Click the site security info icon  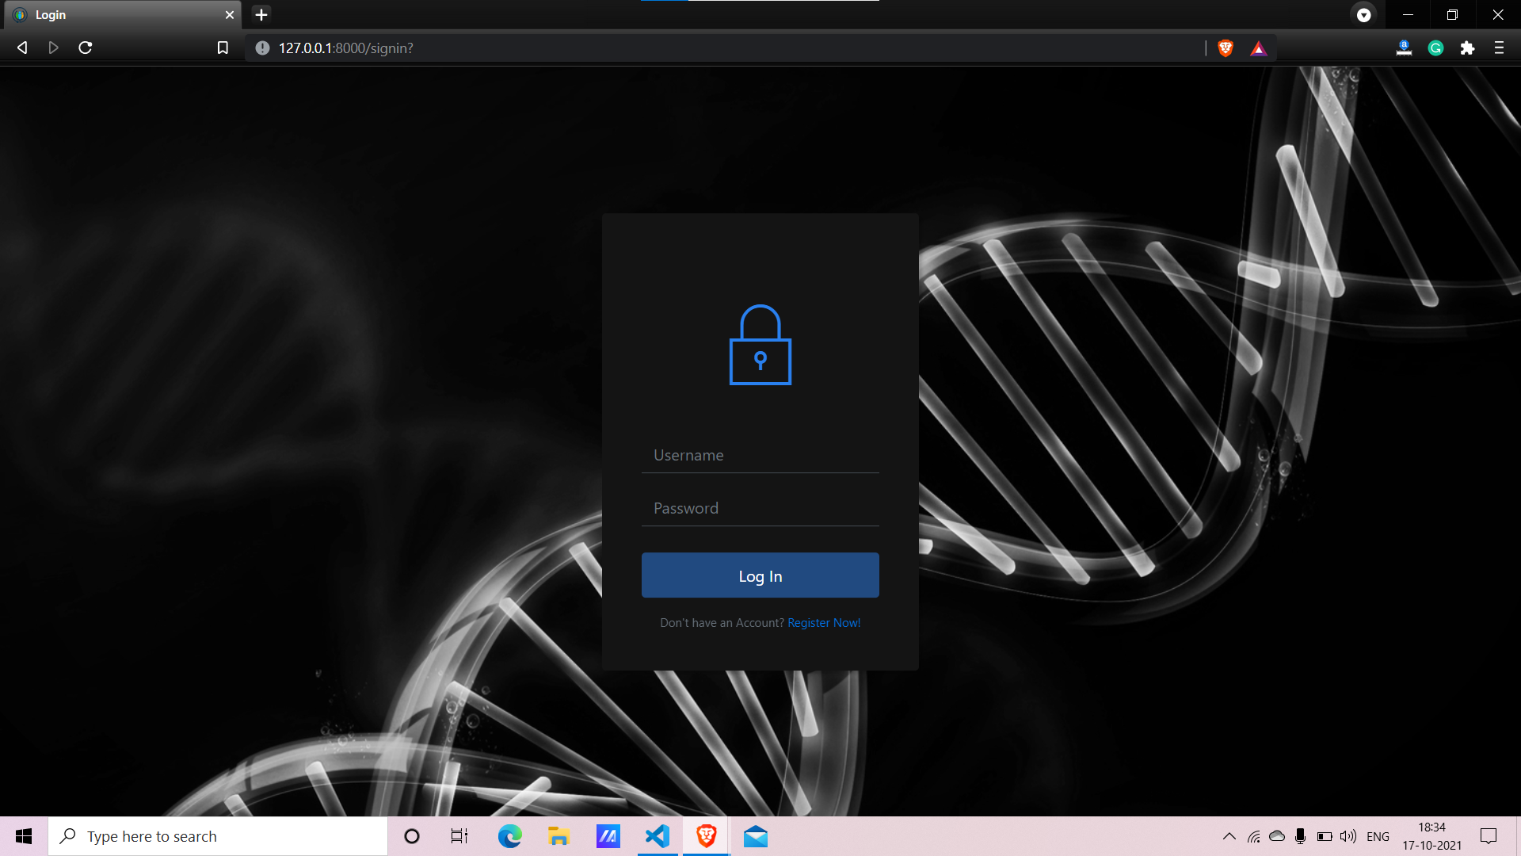tap(262, 48)
